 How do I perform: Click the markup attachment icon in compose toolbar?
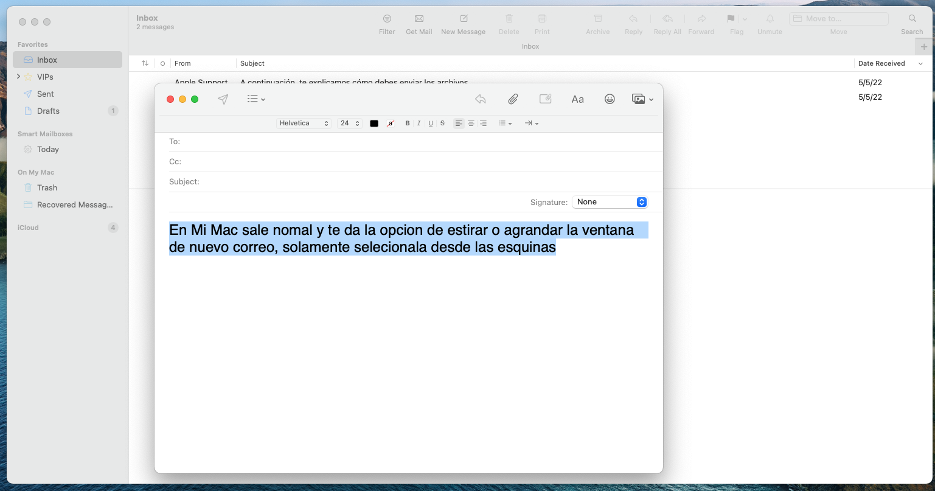(545, 99)
